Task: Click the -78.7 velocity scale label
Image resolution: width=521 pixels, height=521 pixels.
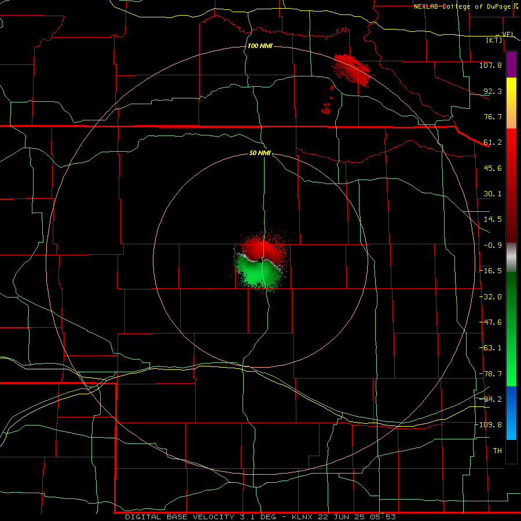Action: tap(490, 374)
